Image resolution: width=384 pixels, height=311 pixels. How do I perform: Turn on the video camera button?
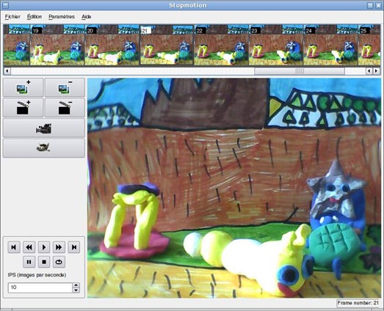[44, 128]
